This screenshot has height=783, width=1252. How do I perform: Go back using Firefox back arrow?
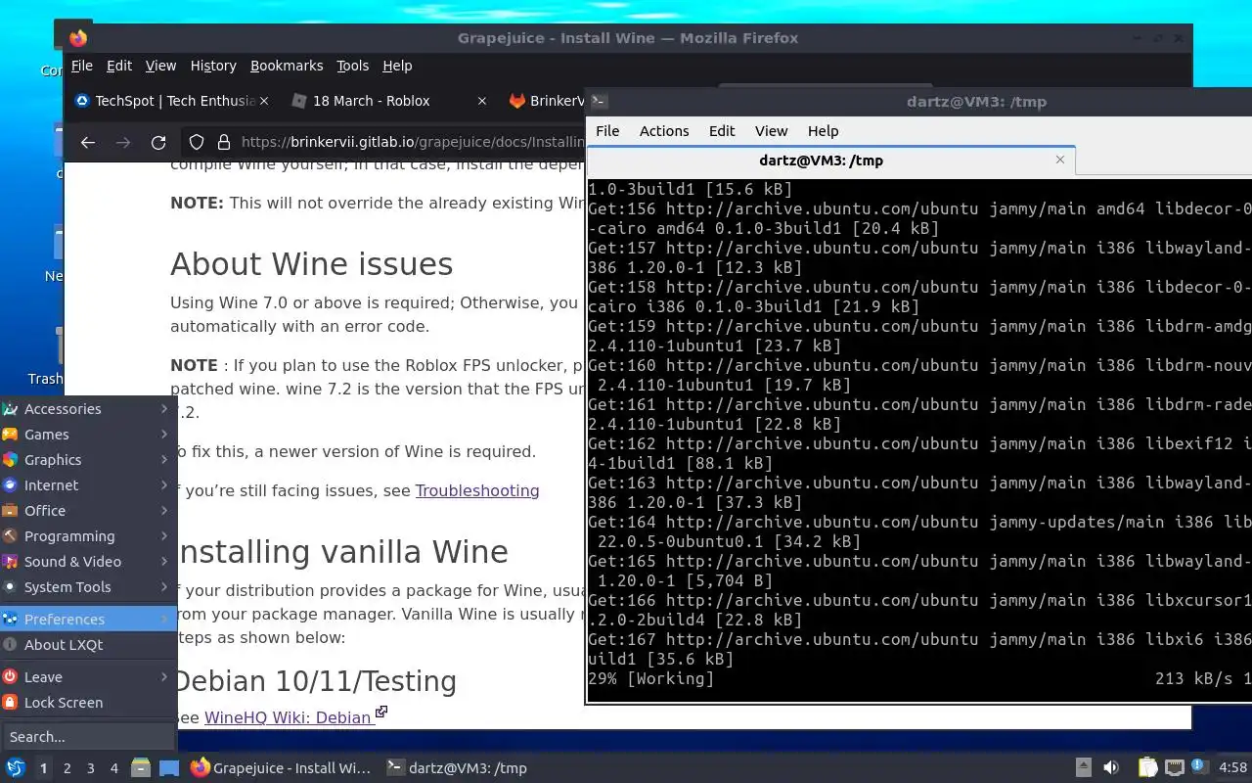88,143
